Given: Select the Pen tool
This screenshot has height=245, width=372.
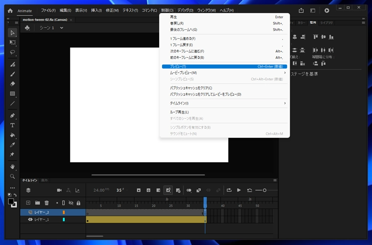Looking at the screenshot, I should coord(12,115).
